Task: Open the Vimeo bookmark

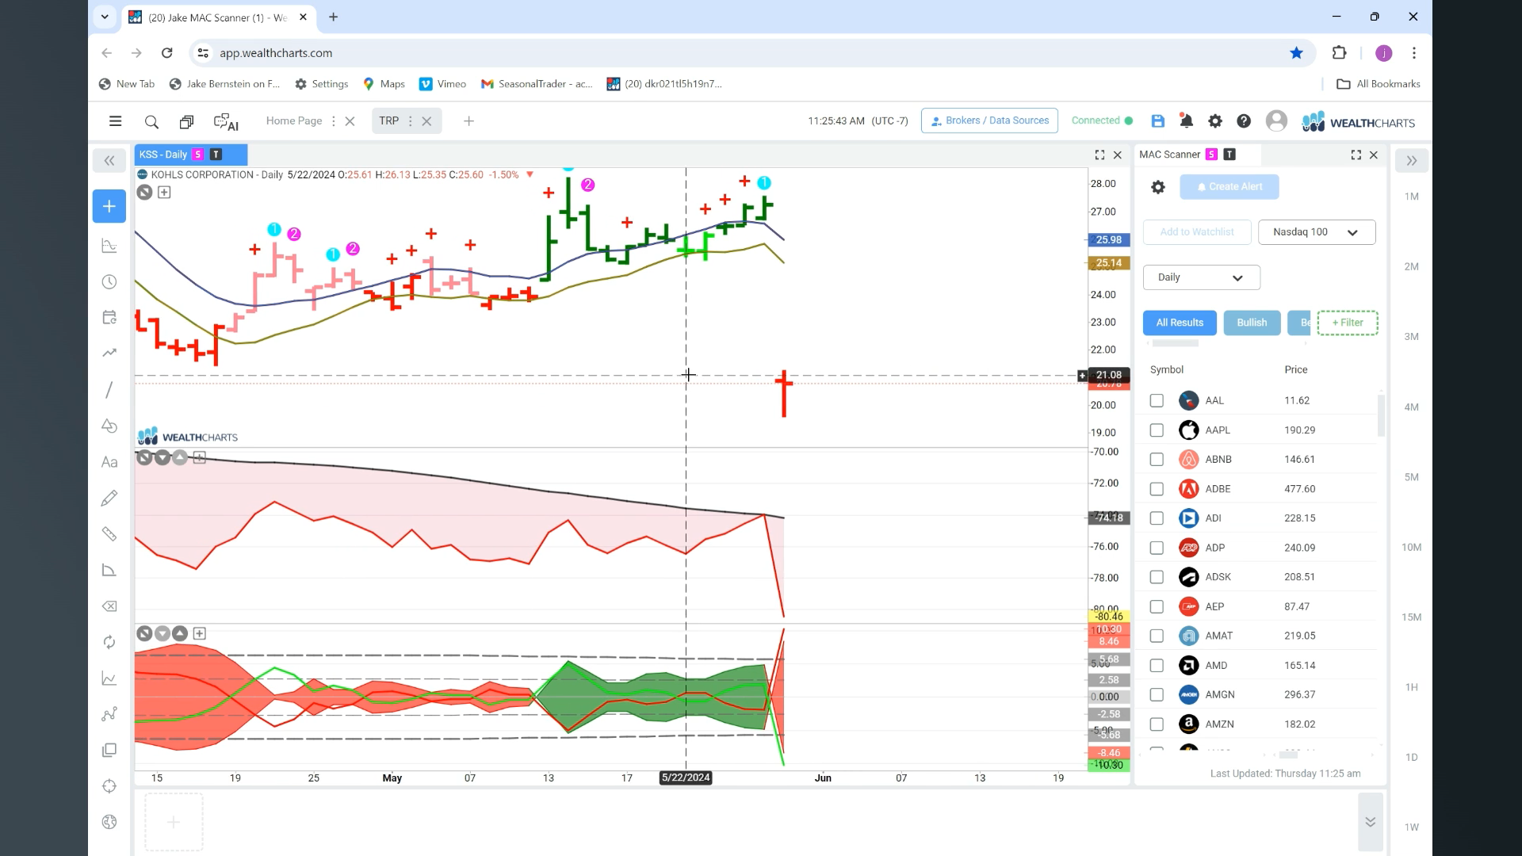Action: pyautogui.click(x=442, y=84)
